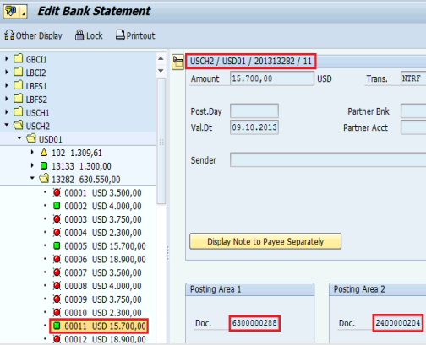Click the Lock toolbar button
Viewport: 426px width, 345px height.
[x=89, y=35]
